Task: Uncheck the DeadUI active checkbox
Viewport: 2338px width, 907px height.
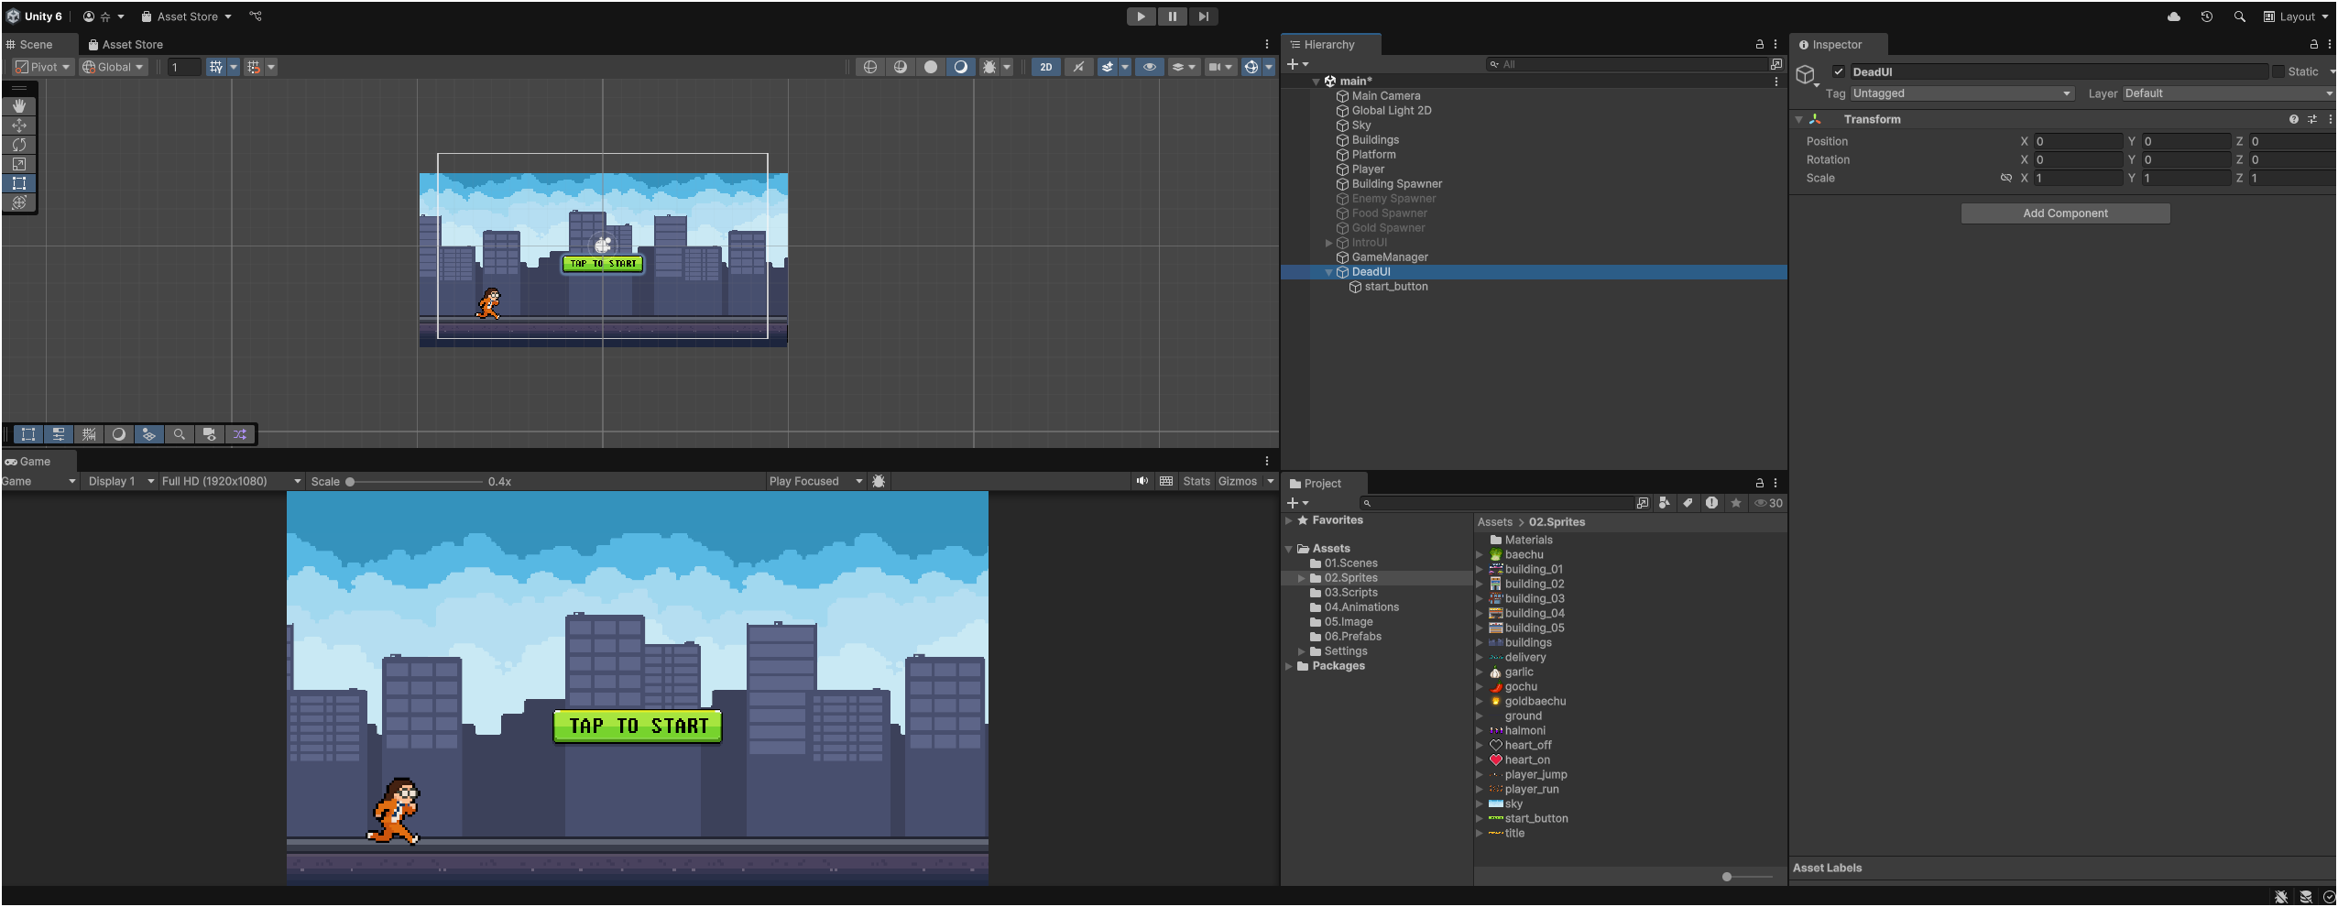Action: click(x=1838, y=71)
